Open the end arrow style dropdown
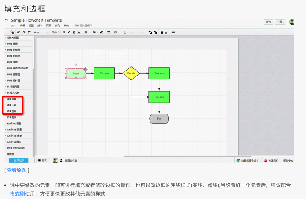The height and width of the screenshot is (199, 306). 142,32
